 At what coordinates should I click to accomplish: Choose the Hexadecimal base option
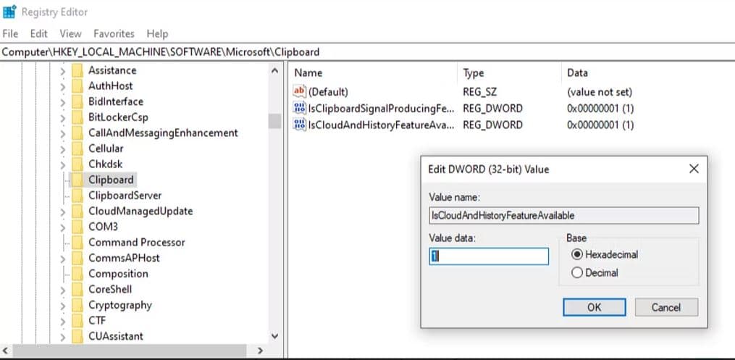tap(605, 254)
